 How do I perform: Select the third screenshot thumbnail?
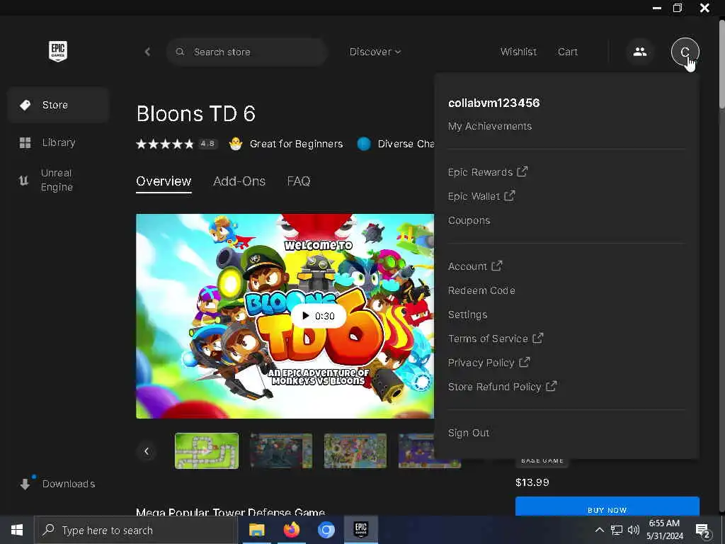(355, 451)
